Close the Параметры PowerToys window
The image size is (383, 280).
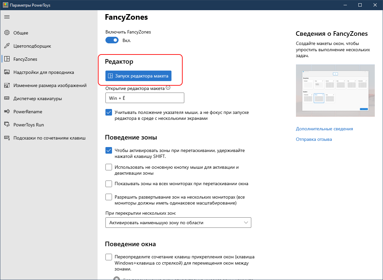click(375, 5)
